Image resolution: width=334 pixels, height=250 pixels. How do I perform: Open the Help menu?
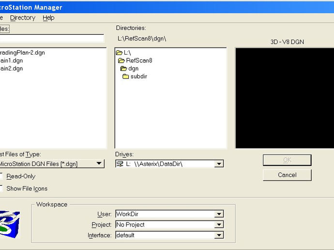48,18
